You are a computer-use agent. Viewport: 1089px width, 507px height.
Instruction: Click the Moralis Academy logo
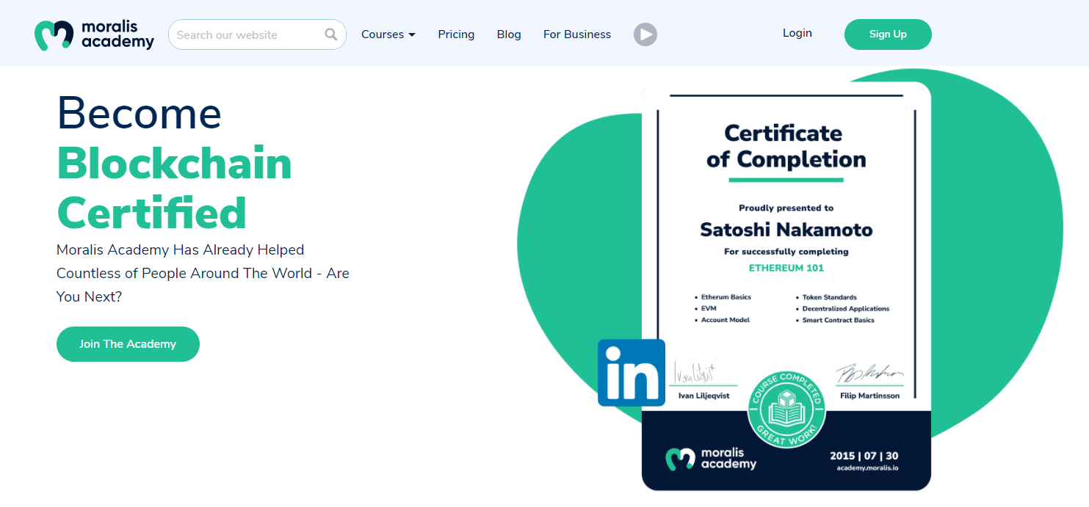click(x=94, y=34)
